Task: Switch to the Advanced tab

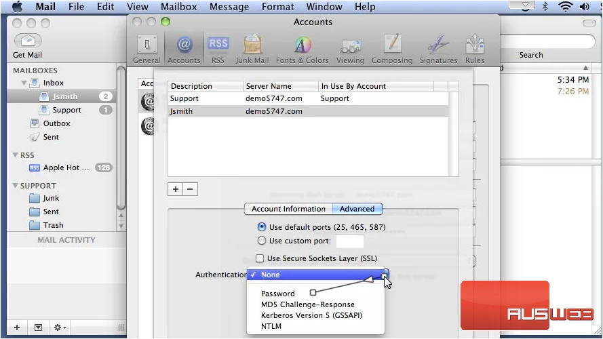Action: 357,209
